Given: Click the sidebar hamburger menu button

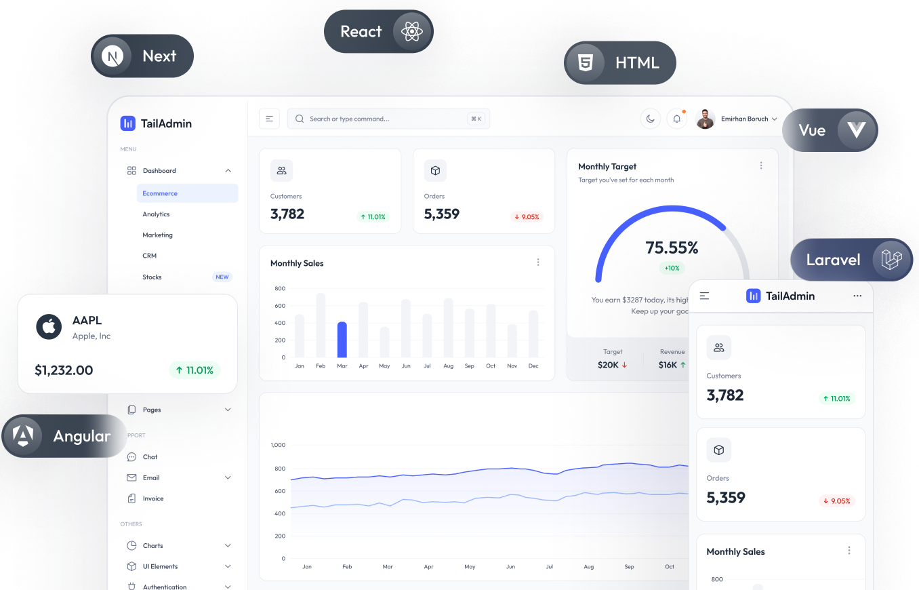Looking at the screenshot, I should (x=269, y=119).
